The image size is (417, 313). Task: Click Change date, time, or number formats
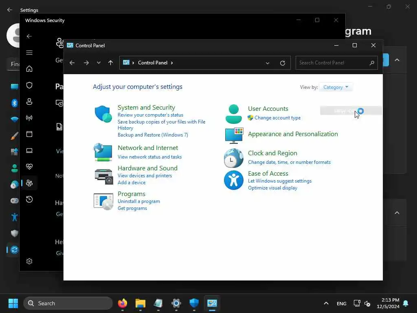coord(290,162)
